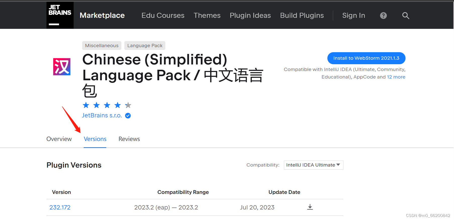Screen dimensions: 454x220
Task: Click the Jul 20, 2023 date cell
Action: (x=257, y=207)
